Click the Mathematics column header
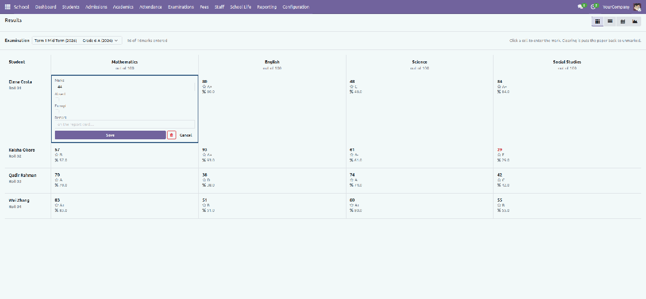The width and height of the screenshot is (646, 299). tap(124, 62)
